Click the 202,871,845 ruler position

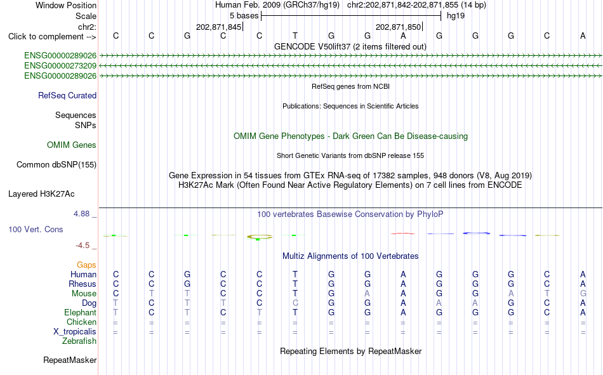click(218, 27)
